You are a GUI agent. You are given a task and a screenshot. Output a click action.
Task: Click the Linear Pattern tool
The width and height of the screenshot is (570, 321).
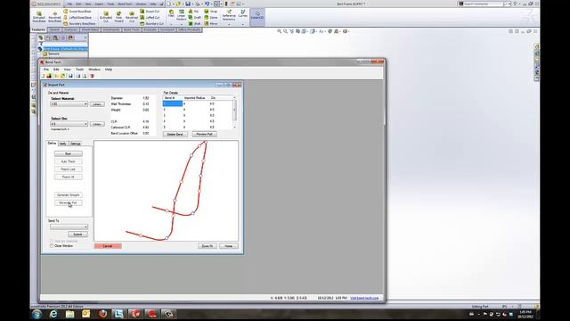coord(181,15)
